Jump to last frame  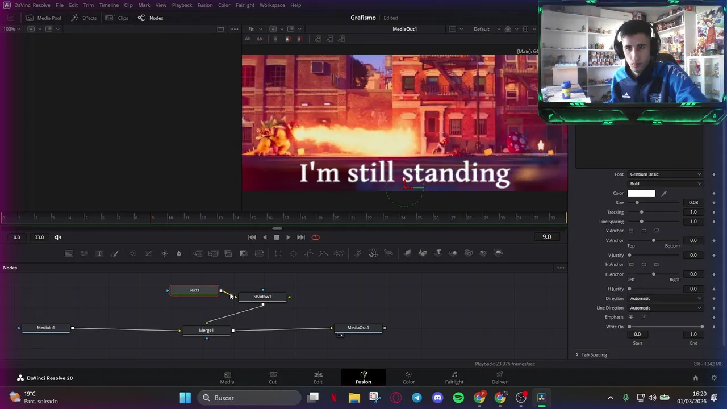click(301, 237)
